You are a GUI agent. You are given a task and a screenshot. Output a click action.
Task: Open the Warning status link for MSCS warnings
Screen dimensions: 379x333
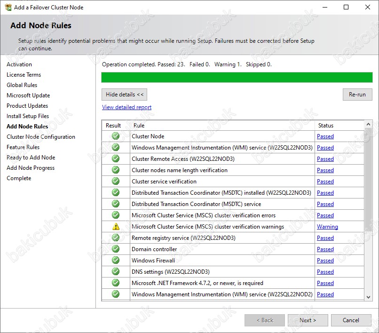[327, 227]
